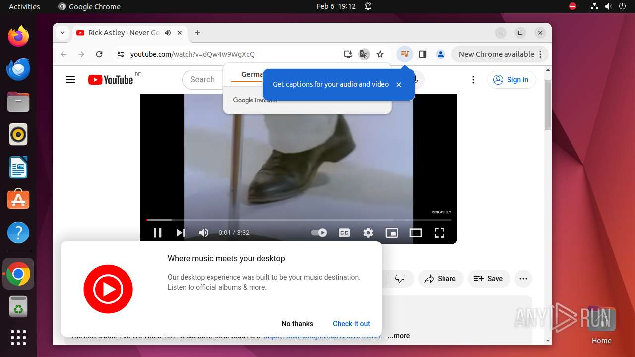The width and height of the screenshot is (635, 357).
Task: Open the Google Chrome app menu
Action: (x=89, y=6)
